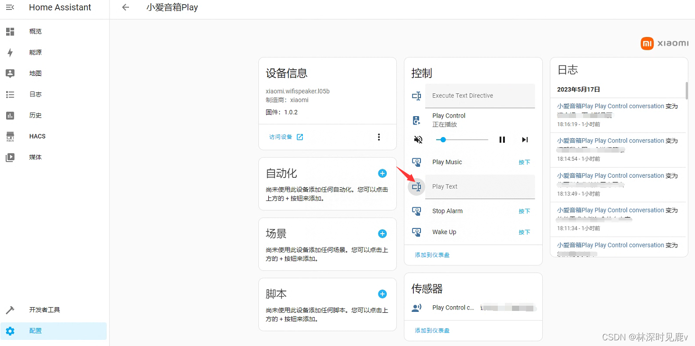695x346 pixels.
Task: Open the 概览 dashboard icon
Action: click(x=10, y=31)
